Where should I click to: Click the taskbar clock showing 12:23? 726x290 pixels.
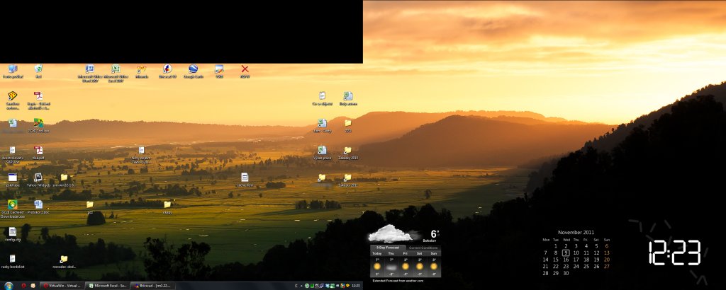(356, 286)
